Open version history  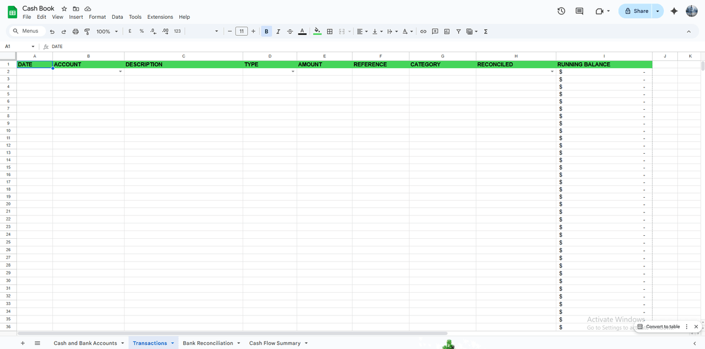561,11
